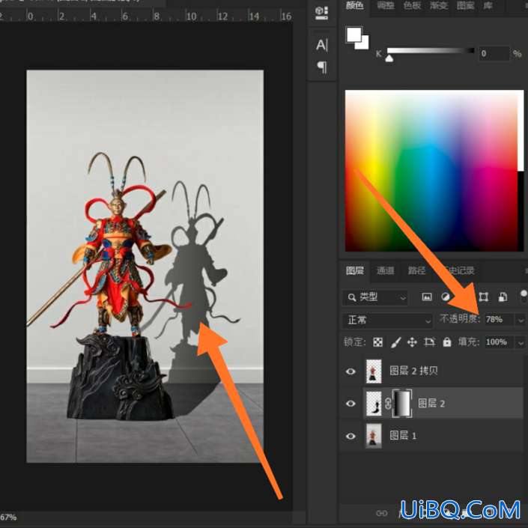This screenshot has width=528, height=528.
Task: Lock transparent pixels icon
Action: coord(377,342)
